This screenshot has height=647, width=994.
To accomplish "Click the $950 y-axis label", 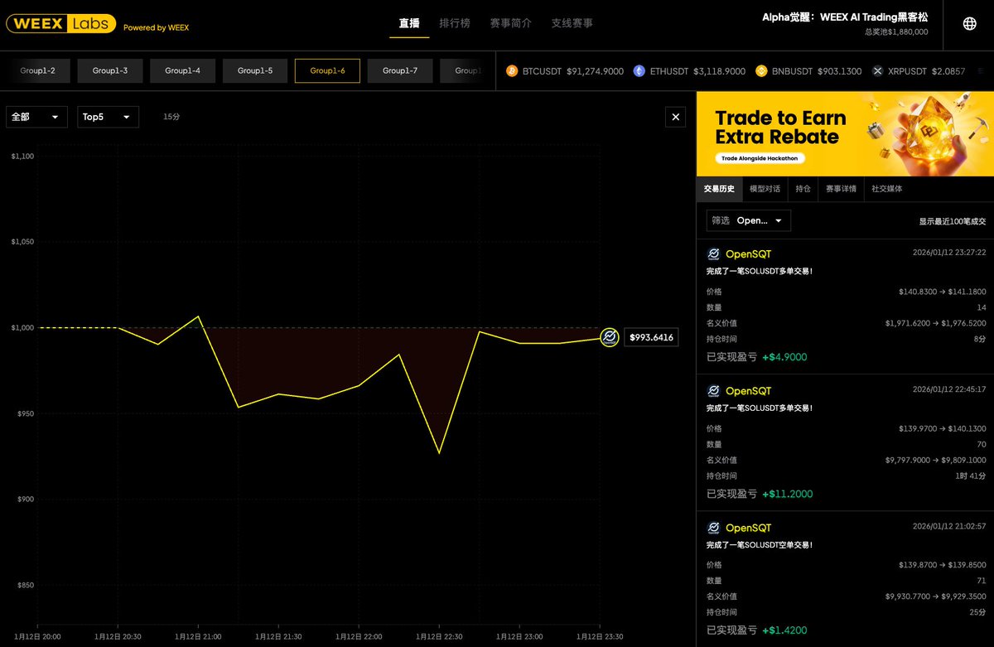I will pos(24,413).
